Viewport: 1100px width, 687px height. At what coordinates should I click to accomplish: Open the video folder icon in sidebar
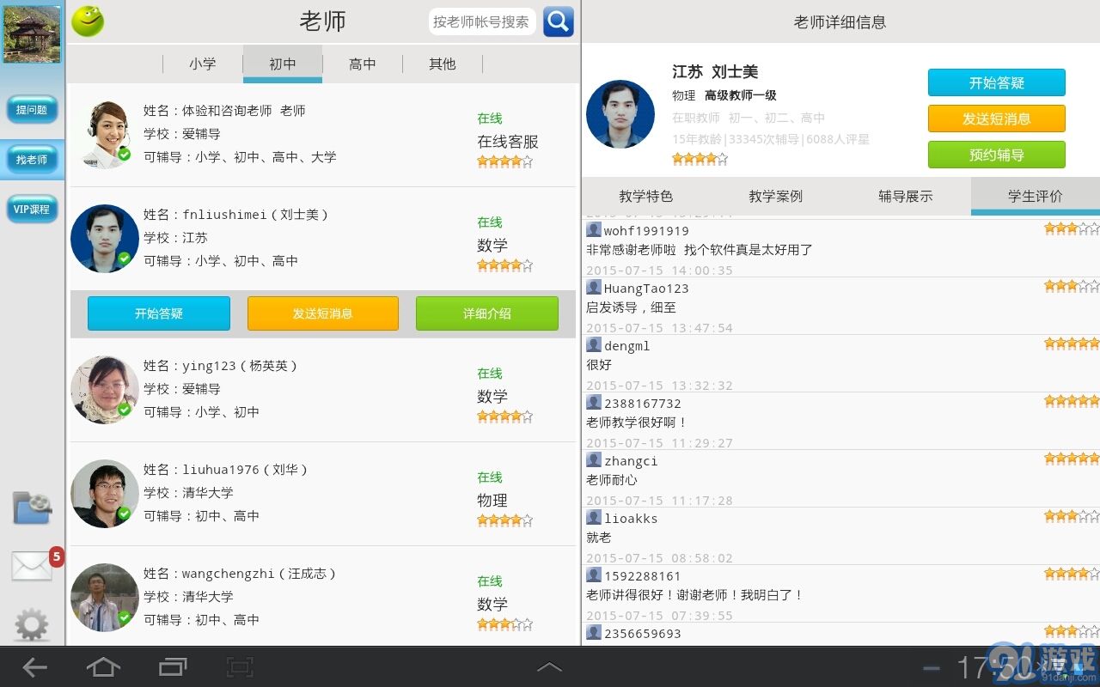click(x=32, y=508)
